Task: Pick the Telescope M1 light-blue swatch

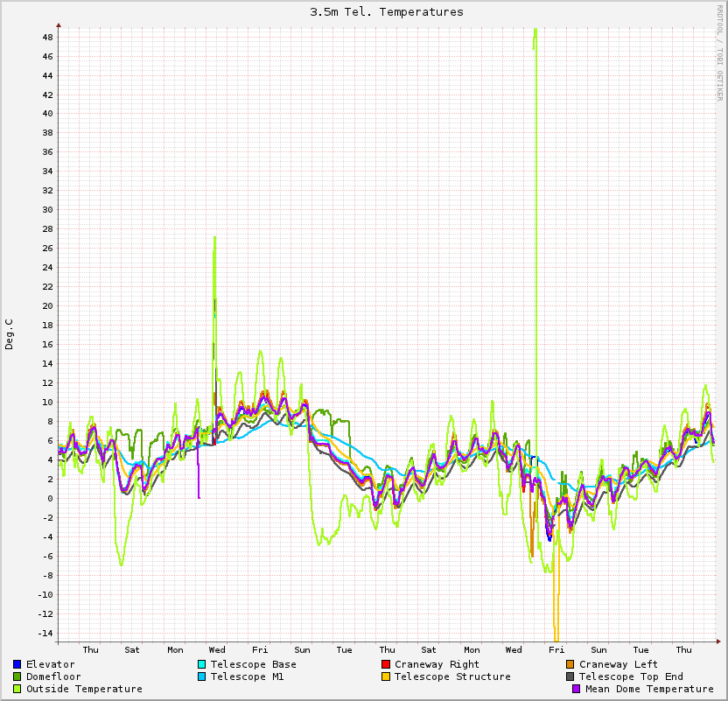Action: click(202, 676)
